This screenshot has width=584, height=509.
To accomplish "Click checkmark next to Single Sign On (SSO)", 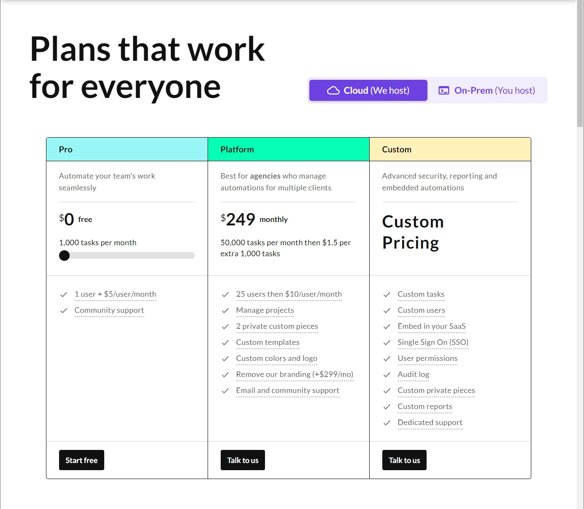I will [387, 343].
